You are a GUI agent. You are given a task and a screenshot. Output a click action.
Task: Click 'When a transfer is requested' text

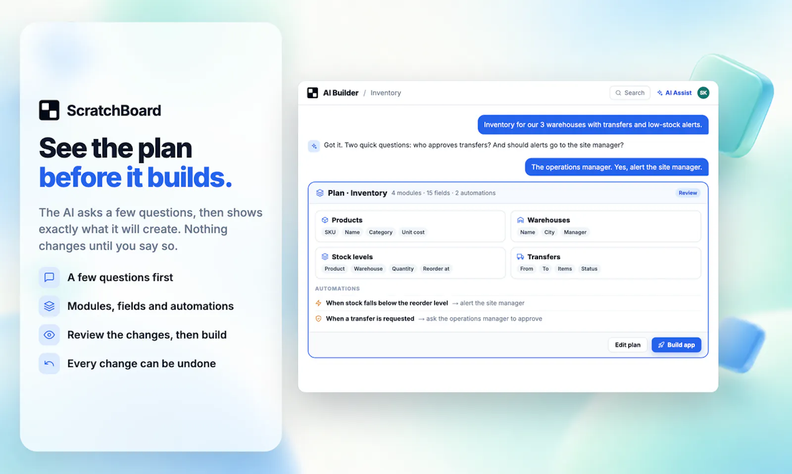click(370, 318)
